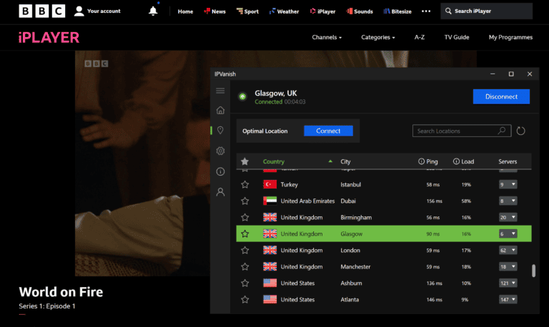
Task: Favorite the United Kingdom Birmingham server
Action: coord(244,217)
